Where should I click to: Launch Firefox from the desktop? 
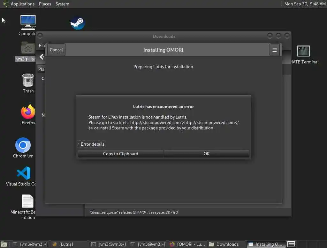tap(28, 112)
